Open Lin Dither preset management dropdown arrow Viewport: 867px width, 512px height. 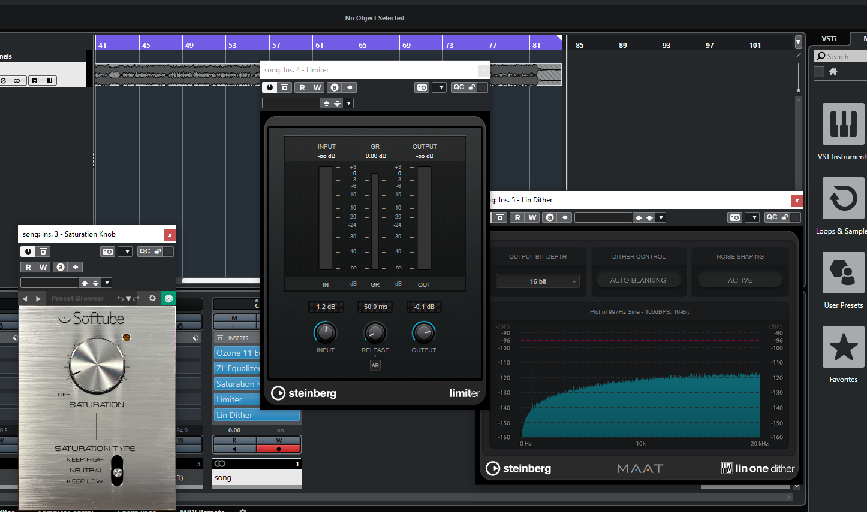tap(661, 217)
